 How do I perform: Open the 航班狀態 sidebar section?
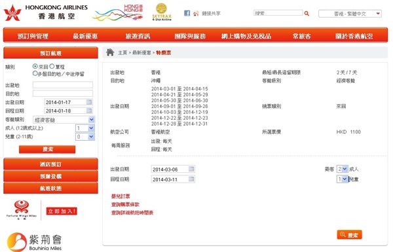(50, 189)
